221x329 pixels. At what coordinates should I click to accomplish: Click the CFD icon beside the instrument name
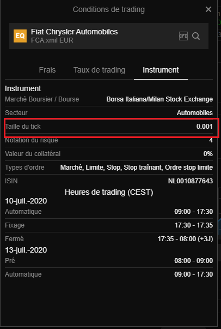click(183, 36)
